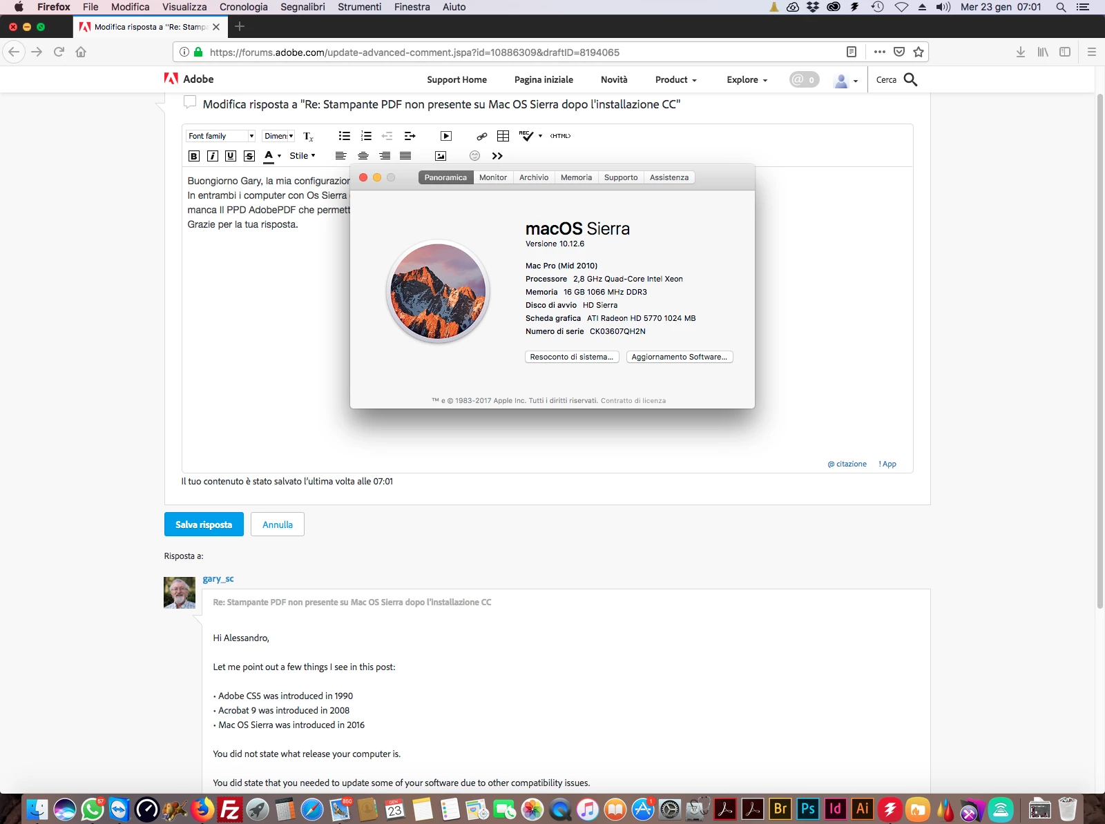Screen dimensions: 1105x824
Task: Switch to the Monitor tab
Action: click(x=493, y=177)
